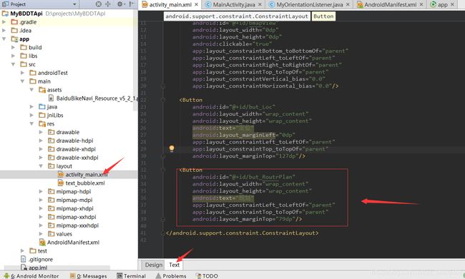Open the Problems tool window
The height and width of the screenshot is (279, 465).
tap(171, 275)
